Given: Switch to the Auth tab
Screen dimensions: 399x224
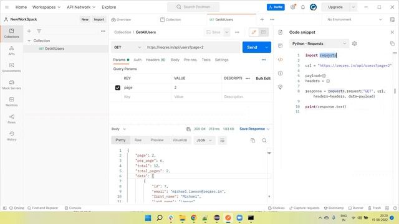Looking at the screenshot, I should coord(137,60).
